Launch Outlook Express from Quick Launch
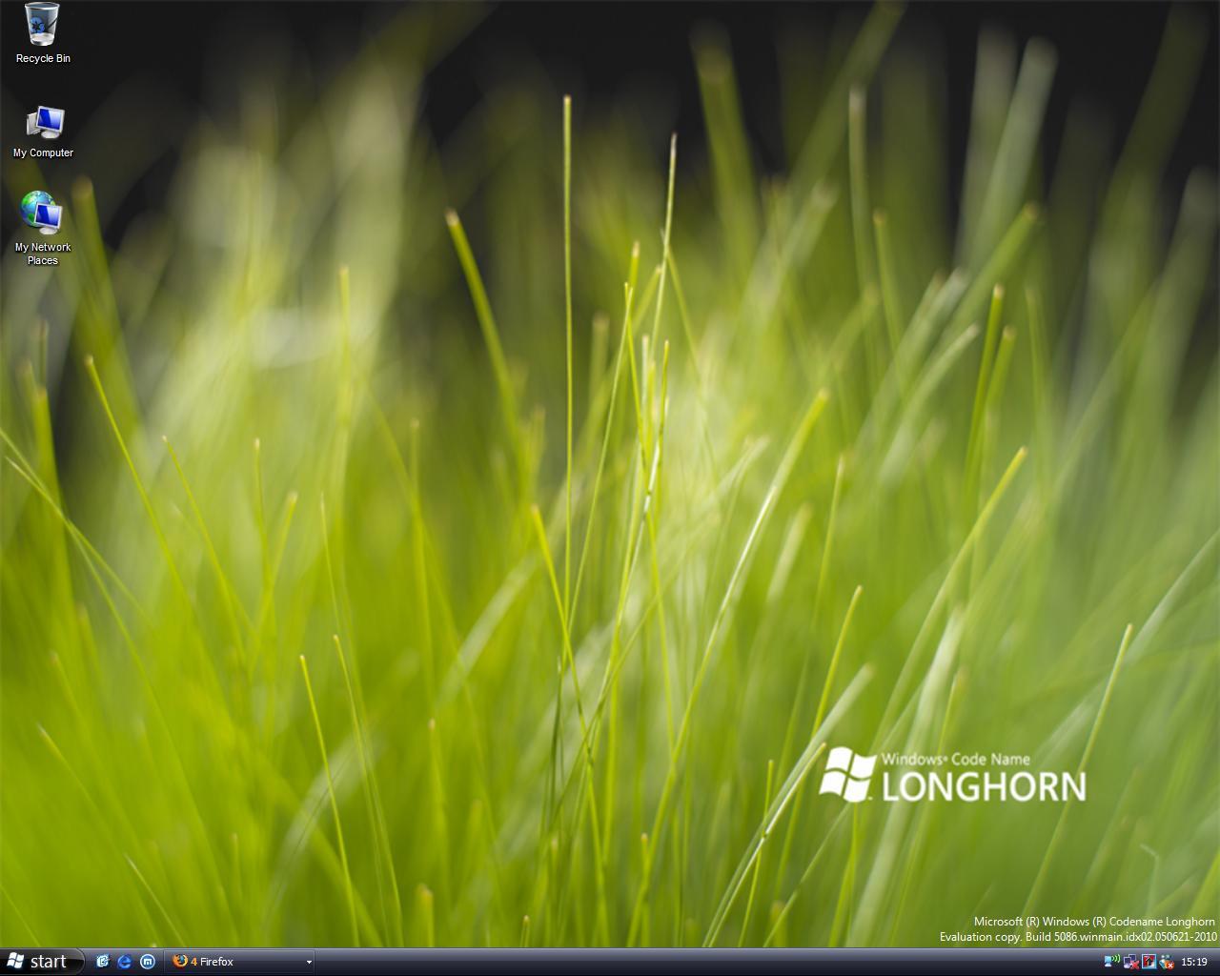Image resolution: width=1220 pixels, height=976 pixels. click(x=103, y=962)
